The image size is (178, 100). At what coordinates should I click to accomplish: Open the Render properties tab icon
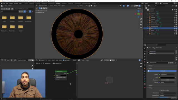[x=145, y=51]
